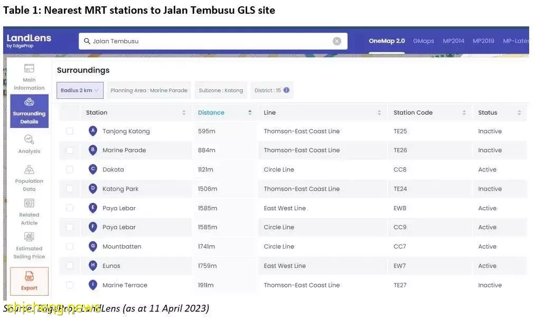Image resolution: width=536 pixels, height=318 pixels.
Task: Switch to the OneMap 2.0 tab
Action: 387,41
